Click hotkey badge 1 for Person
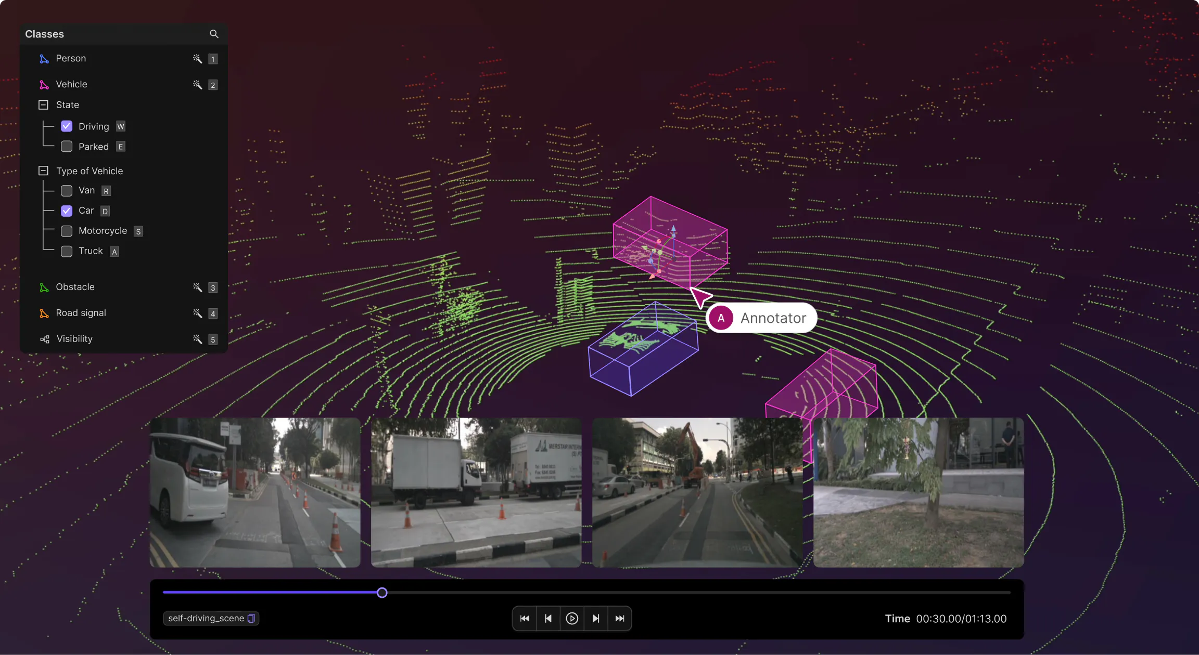The image size is (1199, 655). pyautogui.click(x=213, y=59)
